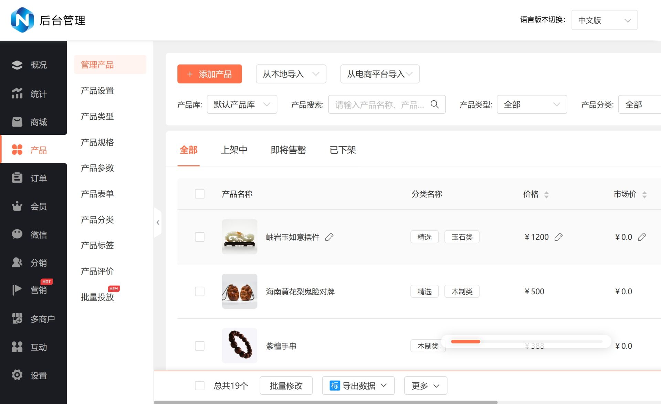Click pencil icon next to ¥1200 price
Image resolution: width=661 pixels, height=404 pixels.
pyautogui.click(x=558, y=237)
